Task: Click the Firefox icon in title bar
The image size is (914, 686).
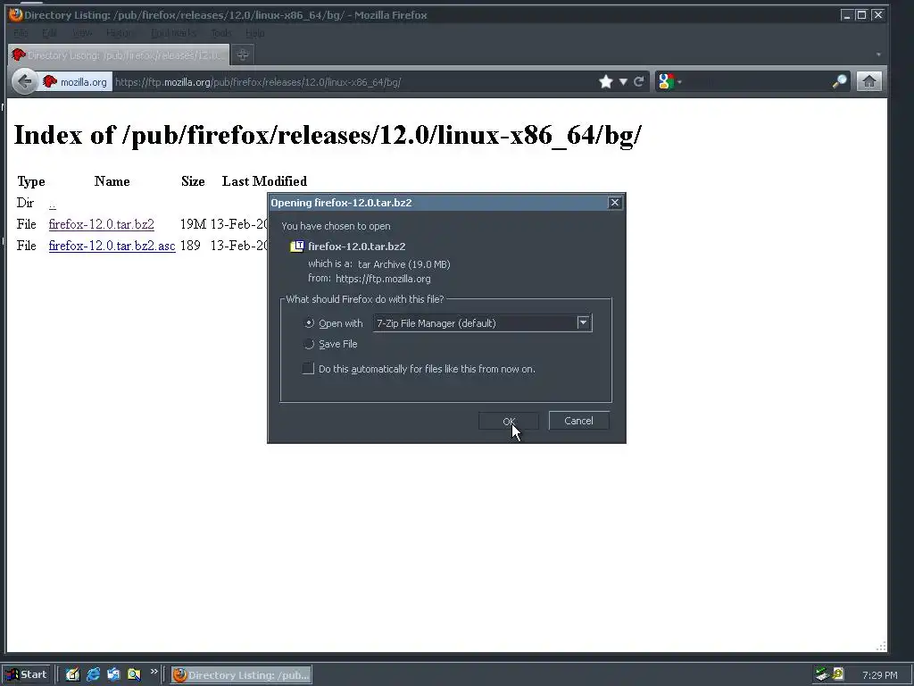Action: coord(16,14)
